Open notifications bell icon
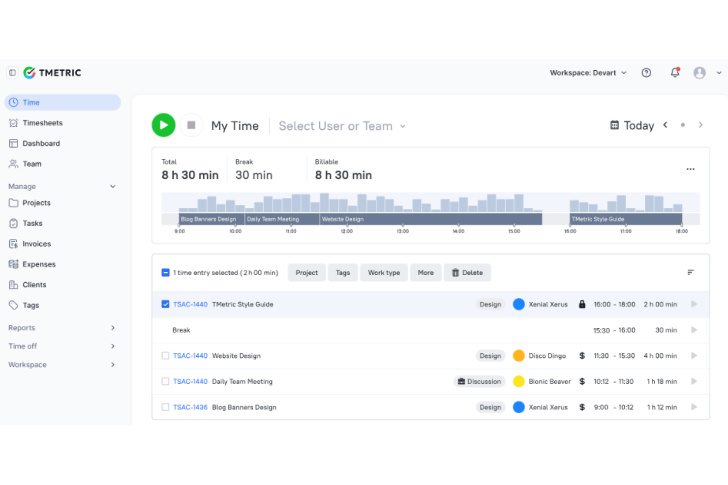The image size is (728, 485). click(675, 72)
